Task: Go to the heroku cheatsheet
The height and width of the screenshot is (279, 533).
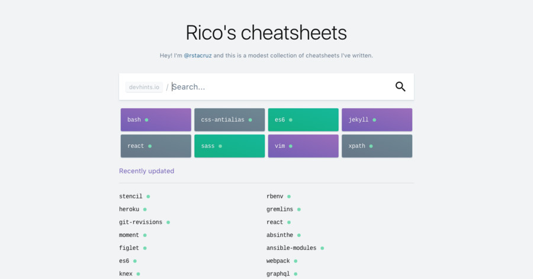Action: [129, 209]
